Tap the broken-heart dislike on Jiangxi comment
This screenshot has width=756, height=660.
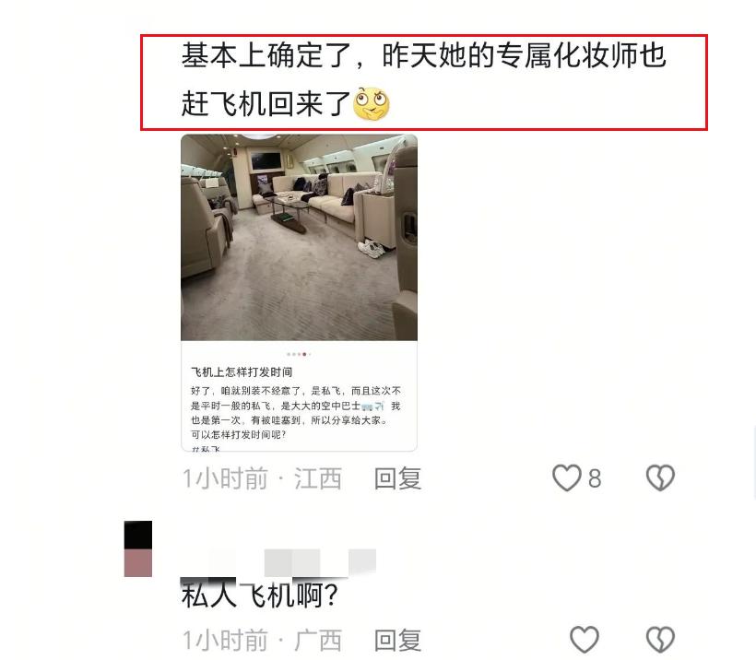pos(660,477)
